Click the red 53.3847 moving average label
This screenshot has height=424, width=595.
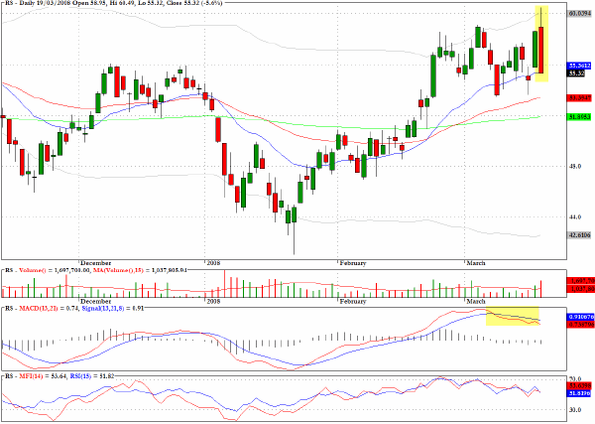point(580,98)
